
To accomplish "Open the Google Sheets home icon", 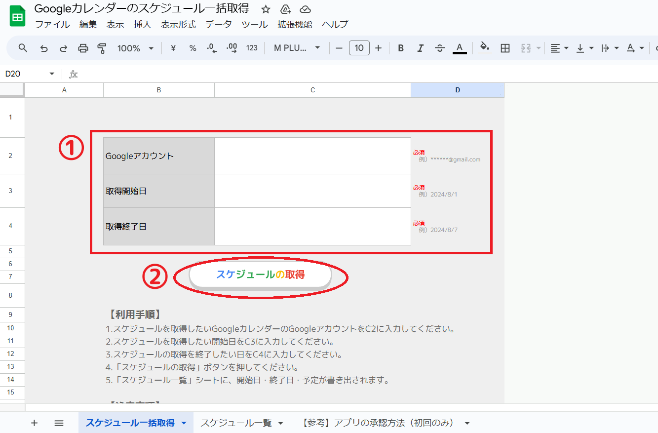I will pyautogui.click(x=18, y=17).
